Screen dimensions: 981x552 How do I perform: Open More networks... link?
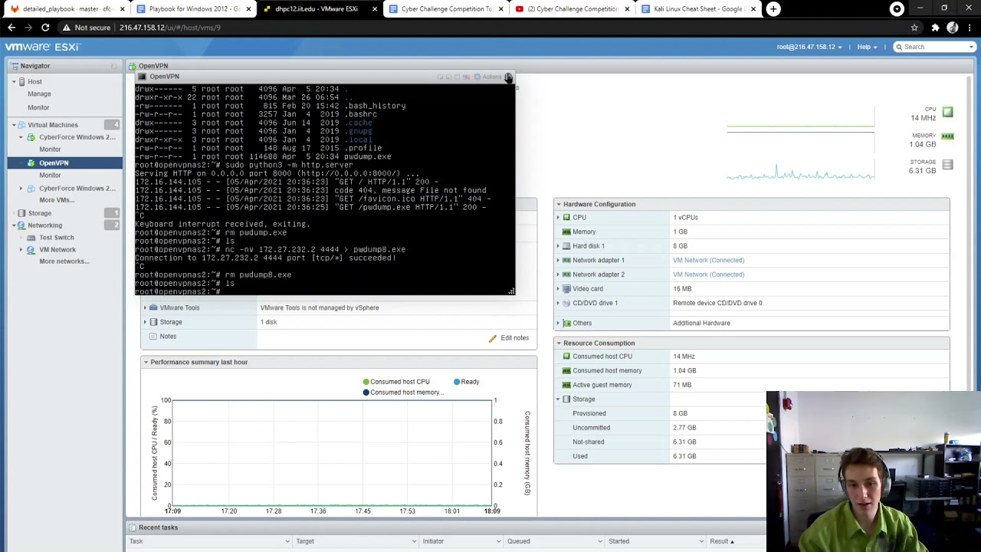click(64, 261)
